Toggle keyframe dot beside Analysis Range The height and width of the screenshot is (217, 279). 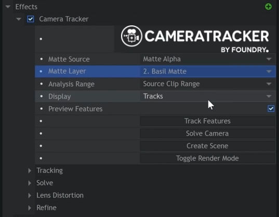(41, 84)
